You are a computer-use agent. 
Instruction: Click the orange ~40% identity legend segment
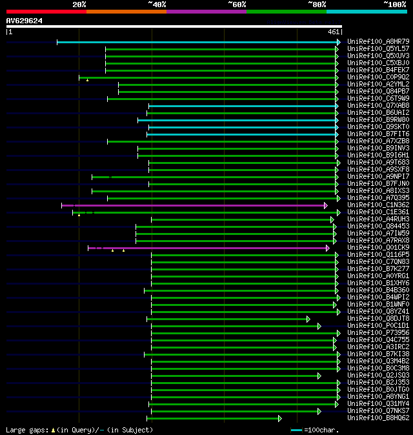click(126, 12)
